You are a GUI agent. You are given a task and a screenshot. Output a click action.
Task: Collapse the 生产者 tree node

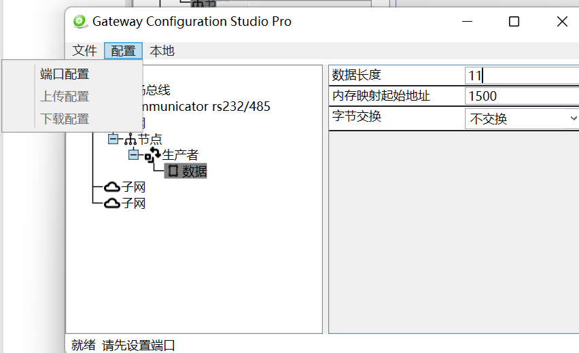[133, 155]
